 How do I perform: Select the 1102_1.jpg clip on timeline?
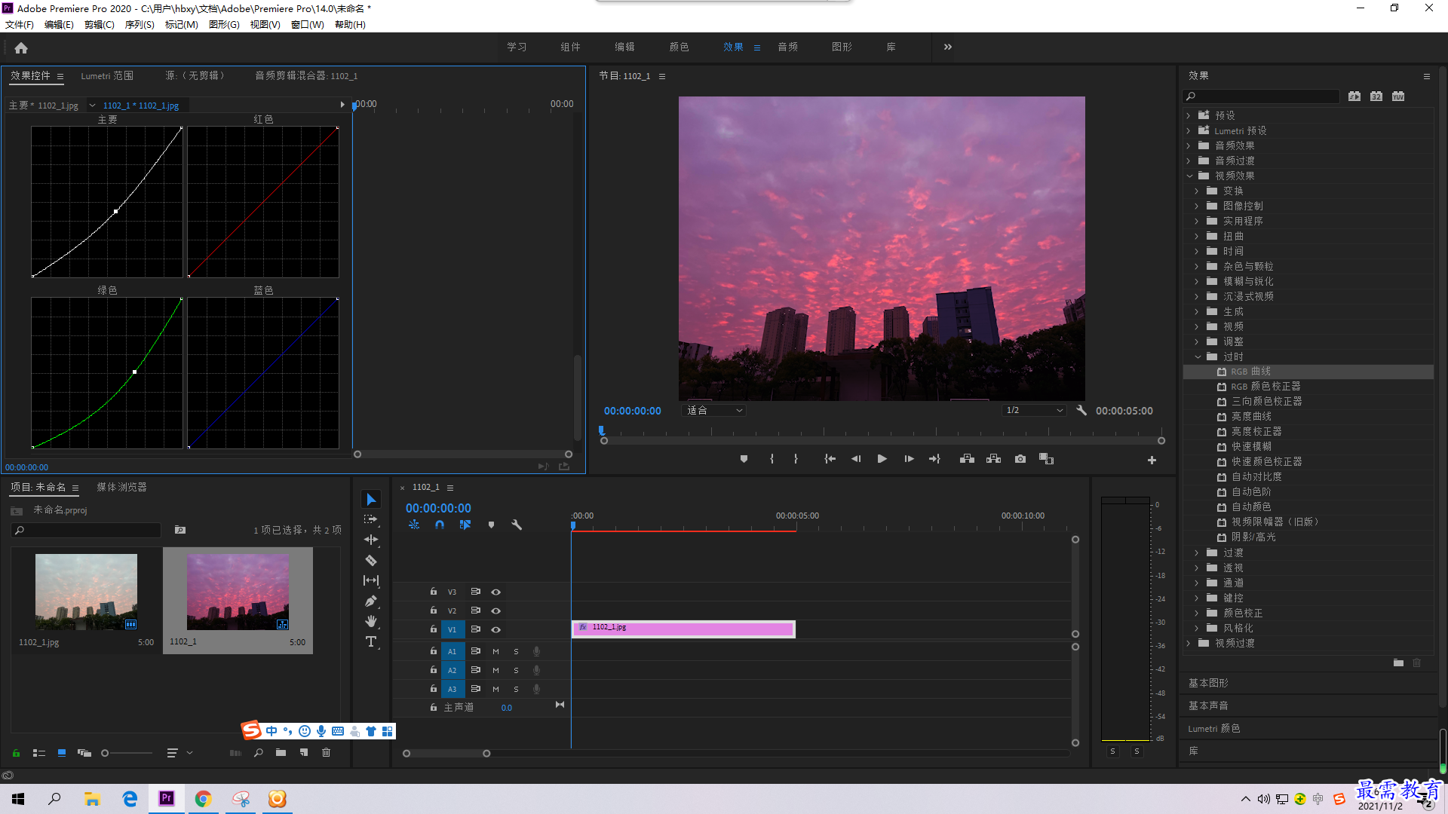[683, 629]
